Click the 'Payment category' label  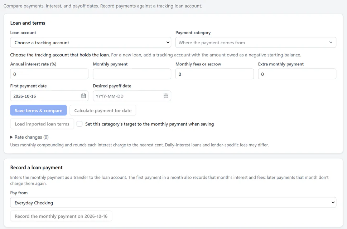(x=193, y=33)
